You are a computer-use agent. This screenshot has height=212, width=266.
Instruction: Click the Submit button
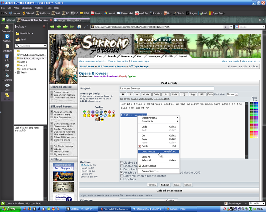pyautogui.click(x=165, y=185)
